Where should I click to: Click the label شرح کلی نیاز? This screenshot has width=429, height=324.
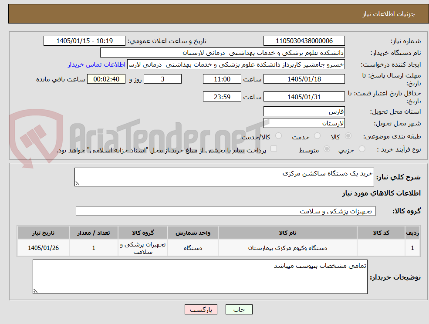(x=399, y=177)
